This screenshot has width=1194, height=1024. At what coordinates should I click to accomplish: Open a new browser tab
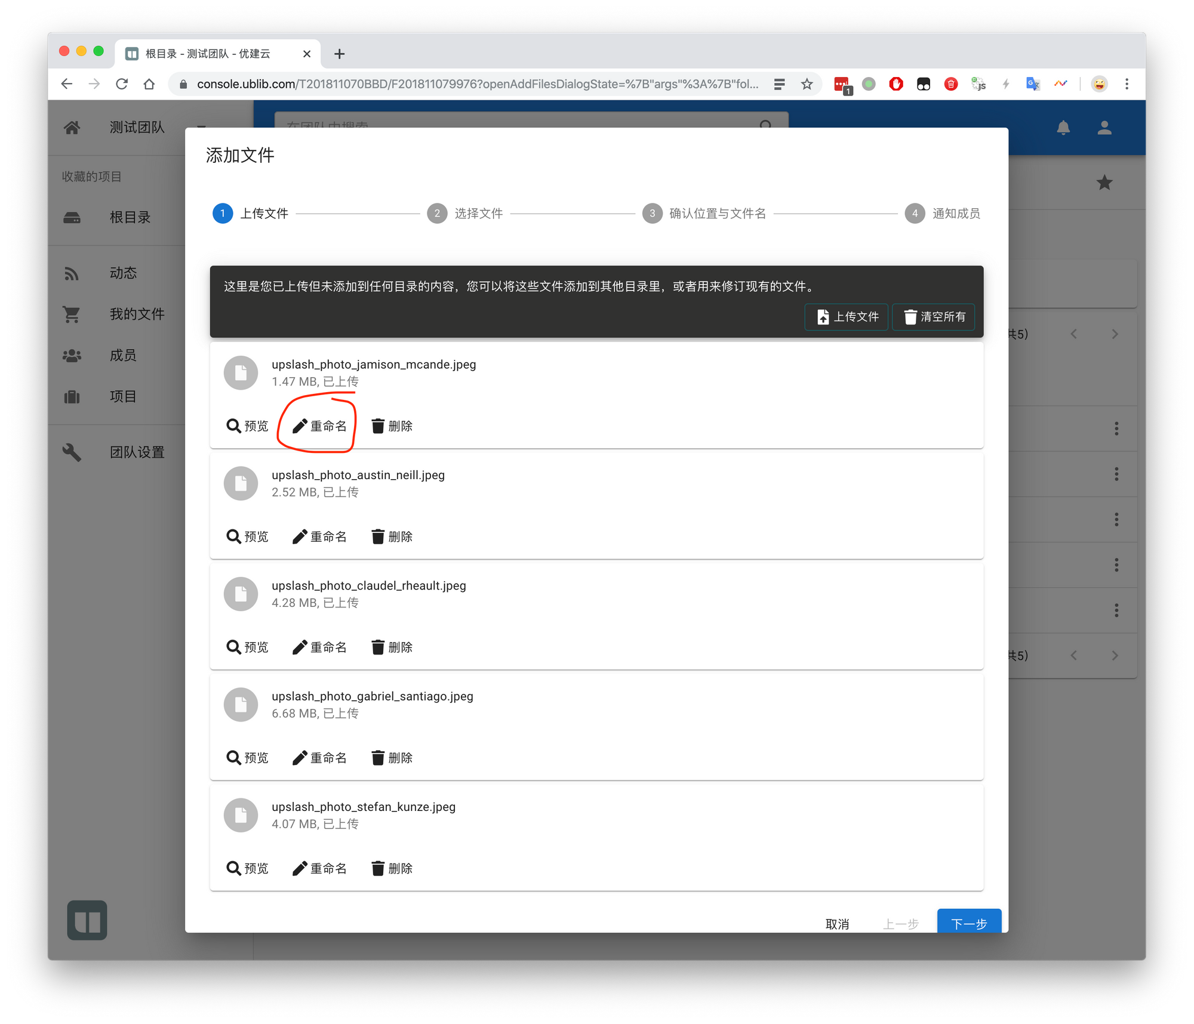click(x=340, y=54)
